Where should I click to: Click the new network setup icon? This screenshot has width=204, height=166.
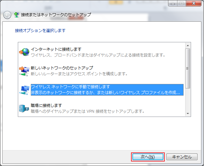click(24, 71)
